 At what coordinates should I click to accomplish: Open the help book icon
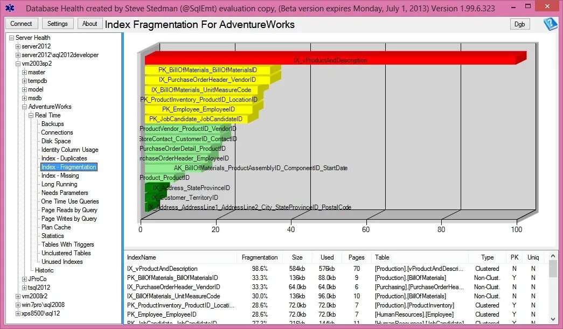coord(550,24)
